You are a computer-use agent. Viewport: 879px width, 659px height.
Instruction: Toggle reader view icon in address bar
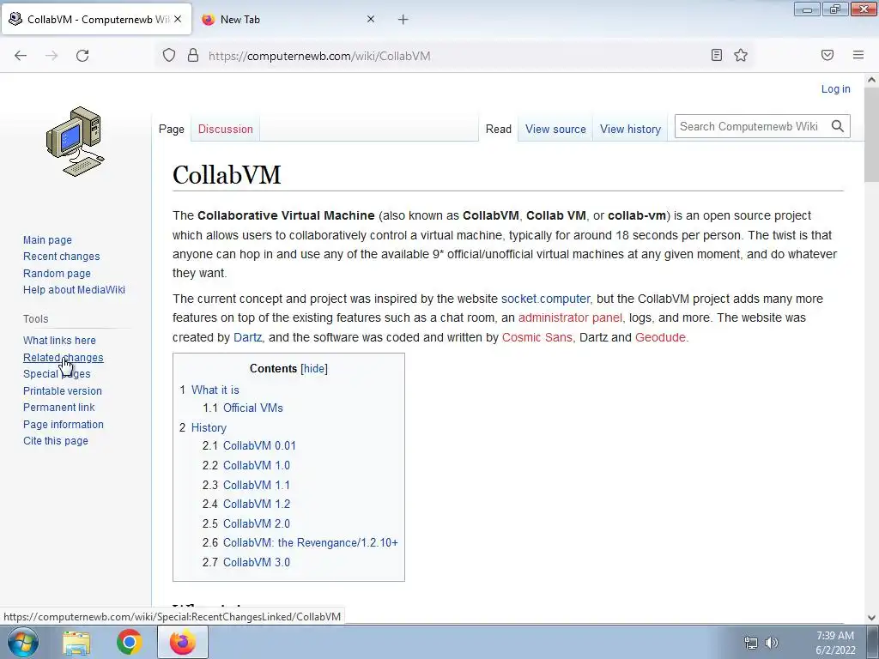click(x=717, y=55)
